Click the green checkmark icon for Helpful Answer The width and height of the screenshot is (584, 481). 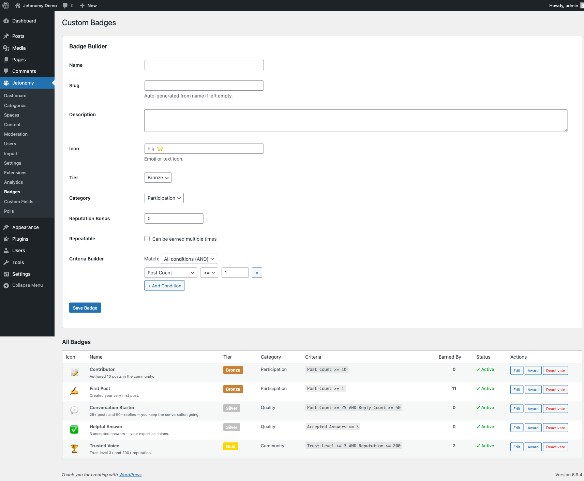coord(74,430)
